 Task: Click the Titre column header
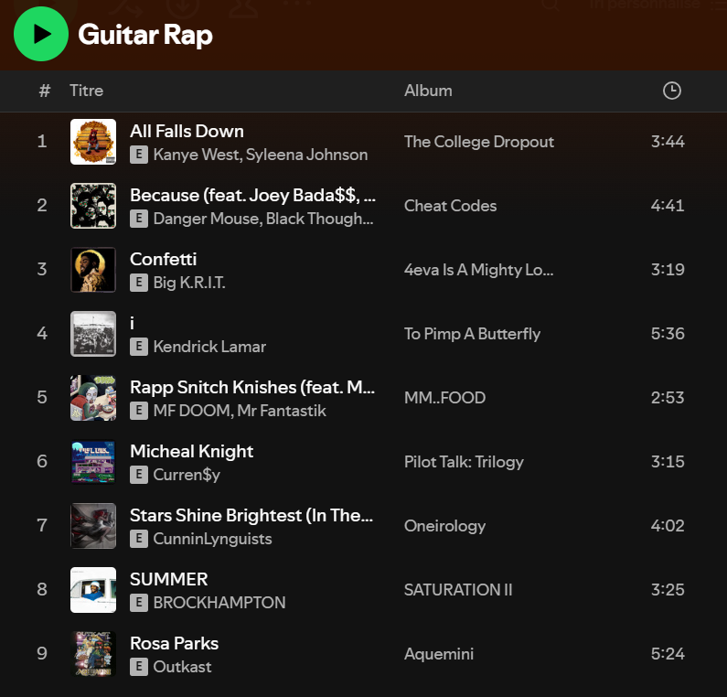[x=86, y=91]
